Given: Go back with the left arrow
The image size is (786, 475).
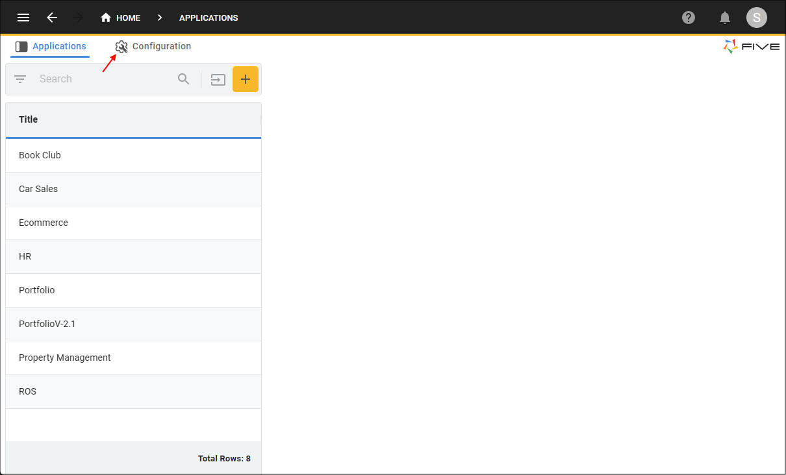Looking at the screenshot, I should point(52,18).
